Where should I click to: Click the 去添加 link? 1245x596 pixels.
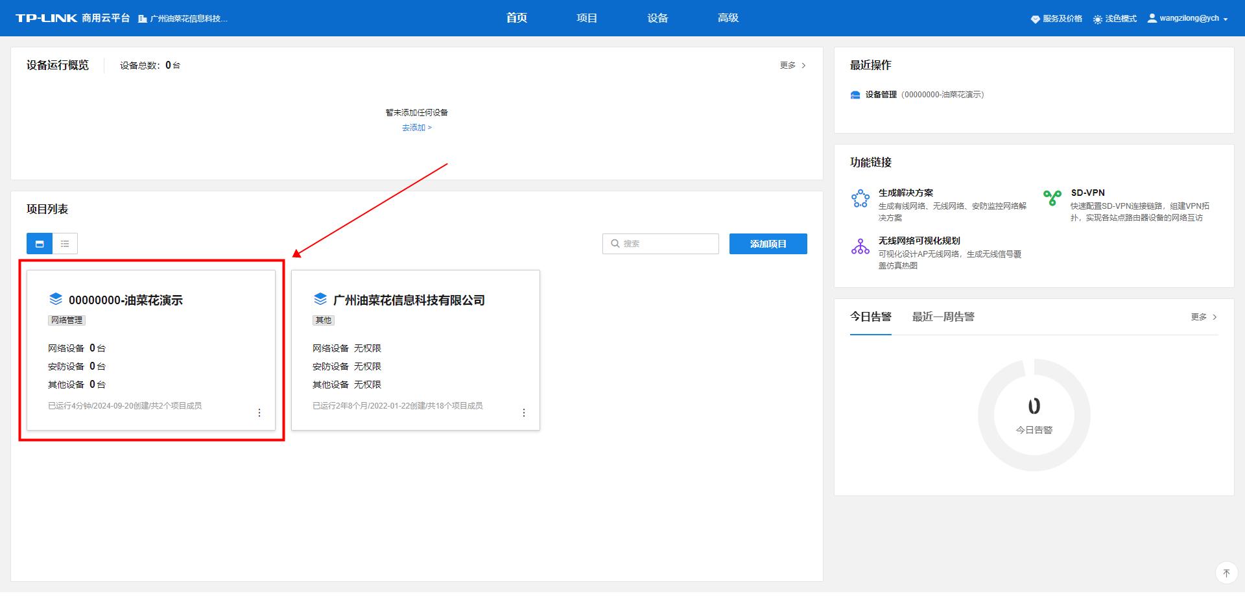pos(416,128)
